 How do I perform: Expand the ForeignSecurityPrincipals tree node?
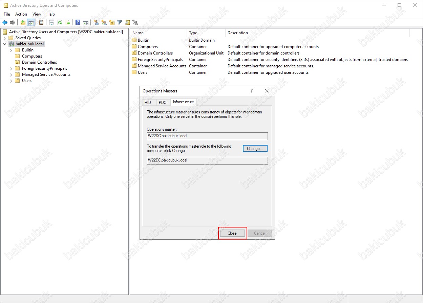[x=11, y=68]
